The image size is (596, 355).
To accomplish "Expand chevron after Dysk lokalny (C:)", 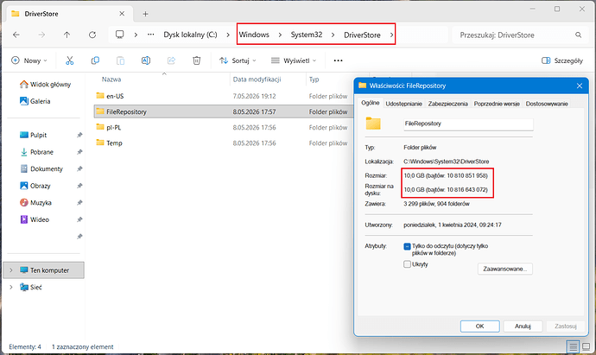I will (x=228, y=35).
